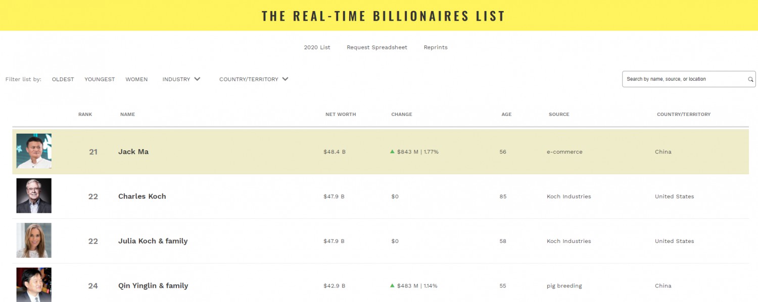758x302 pixels.
Task: Filter the list by Women
Action: [x=136, y=79]
